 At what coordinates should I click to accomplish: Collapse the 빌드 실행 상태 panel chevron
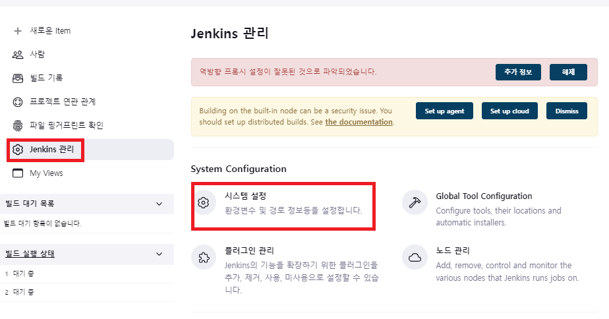(x=159, y=254)
